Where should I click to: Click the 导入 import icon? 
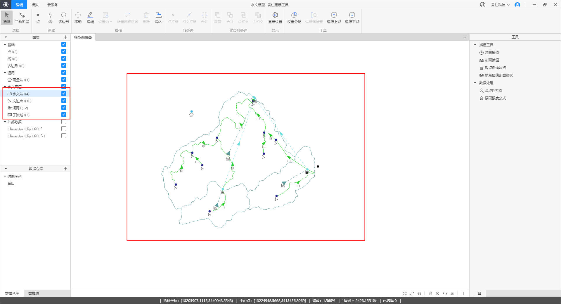[x=158, y=18]
